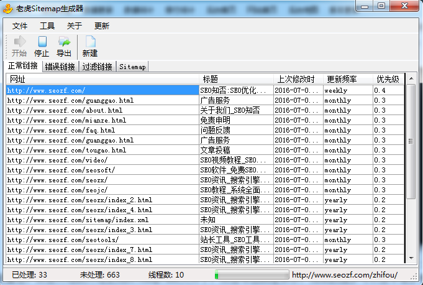The height and width of the screenshot is (285, 423).
Task: Click the Start (开始) arrow icon
Action: [x=19, y=42]
